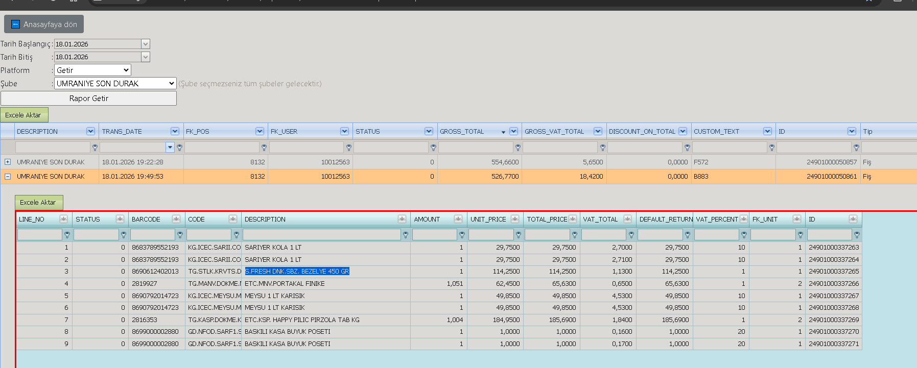The image size is (917, 368).
Task: Click the upper Excele Aktar button
Action: (24, 115)
